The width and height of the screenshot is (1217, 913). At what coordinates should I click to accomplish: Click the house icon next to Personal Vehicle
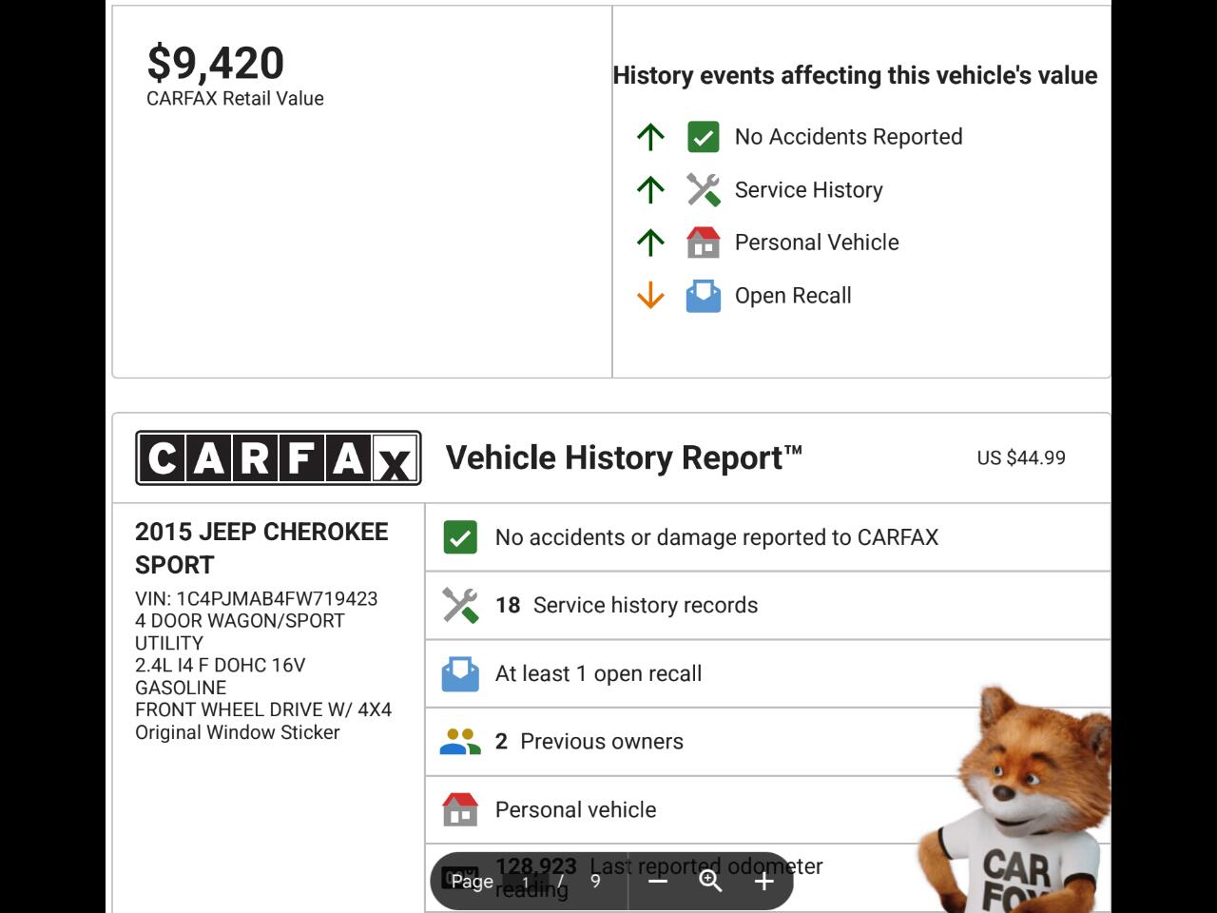[x=704, y=243]
